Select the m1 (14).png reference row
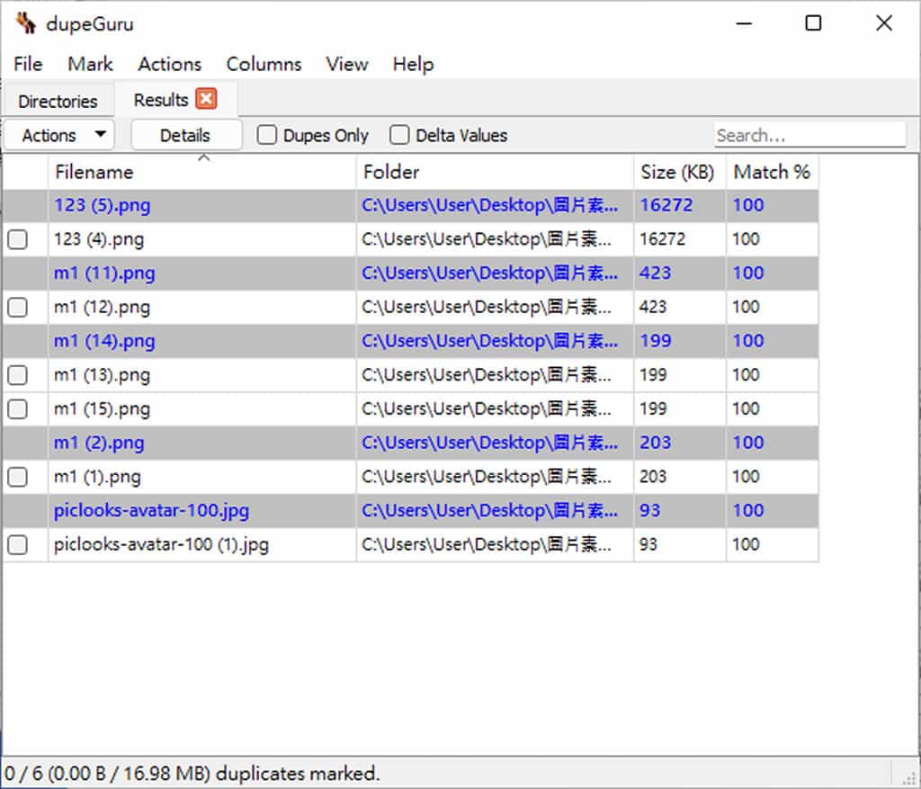 click(104, 341)
